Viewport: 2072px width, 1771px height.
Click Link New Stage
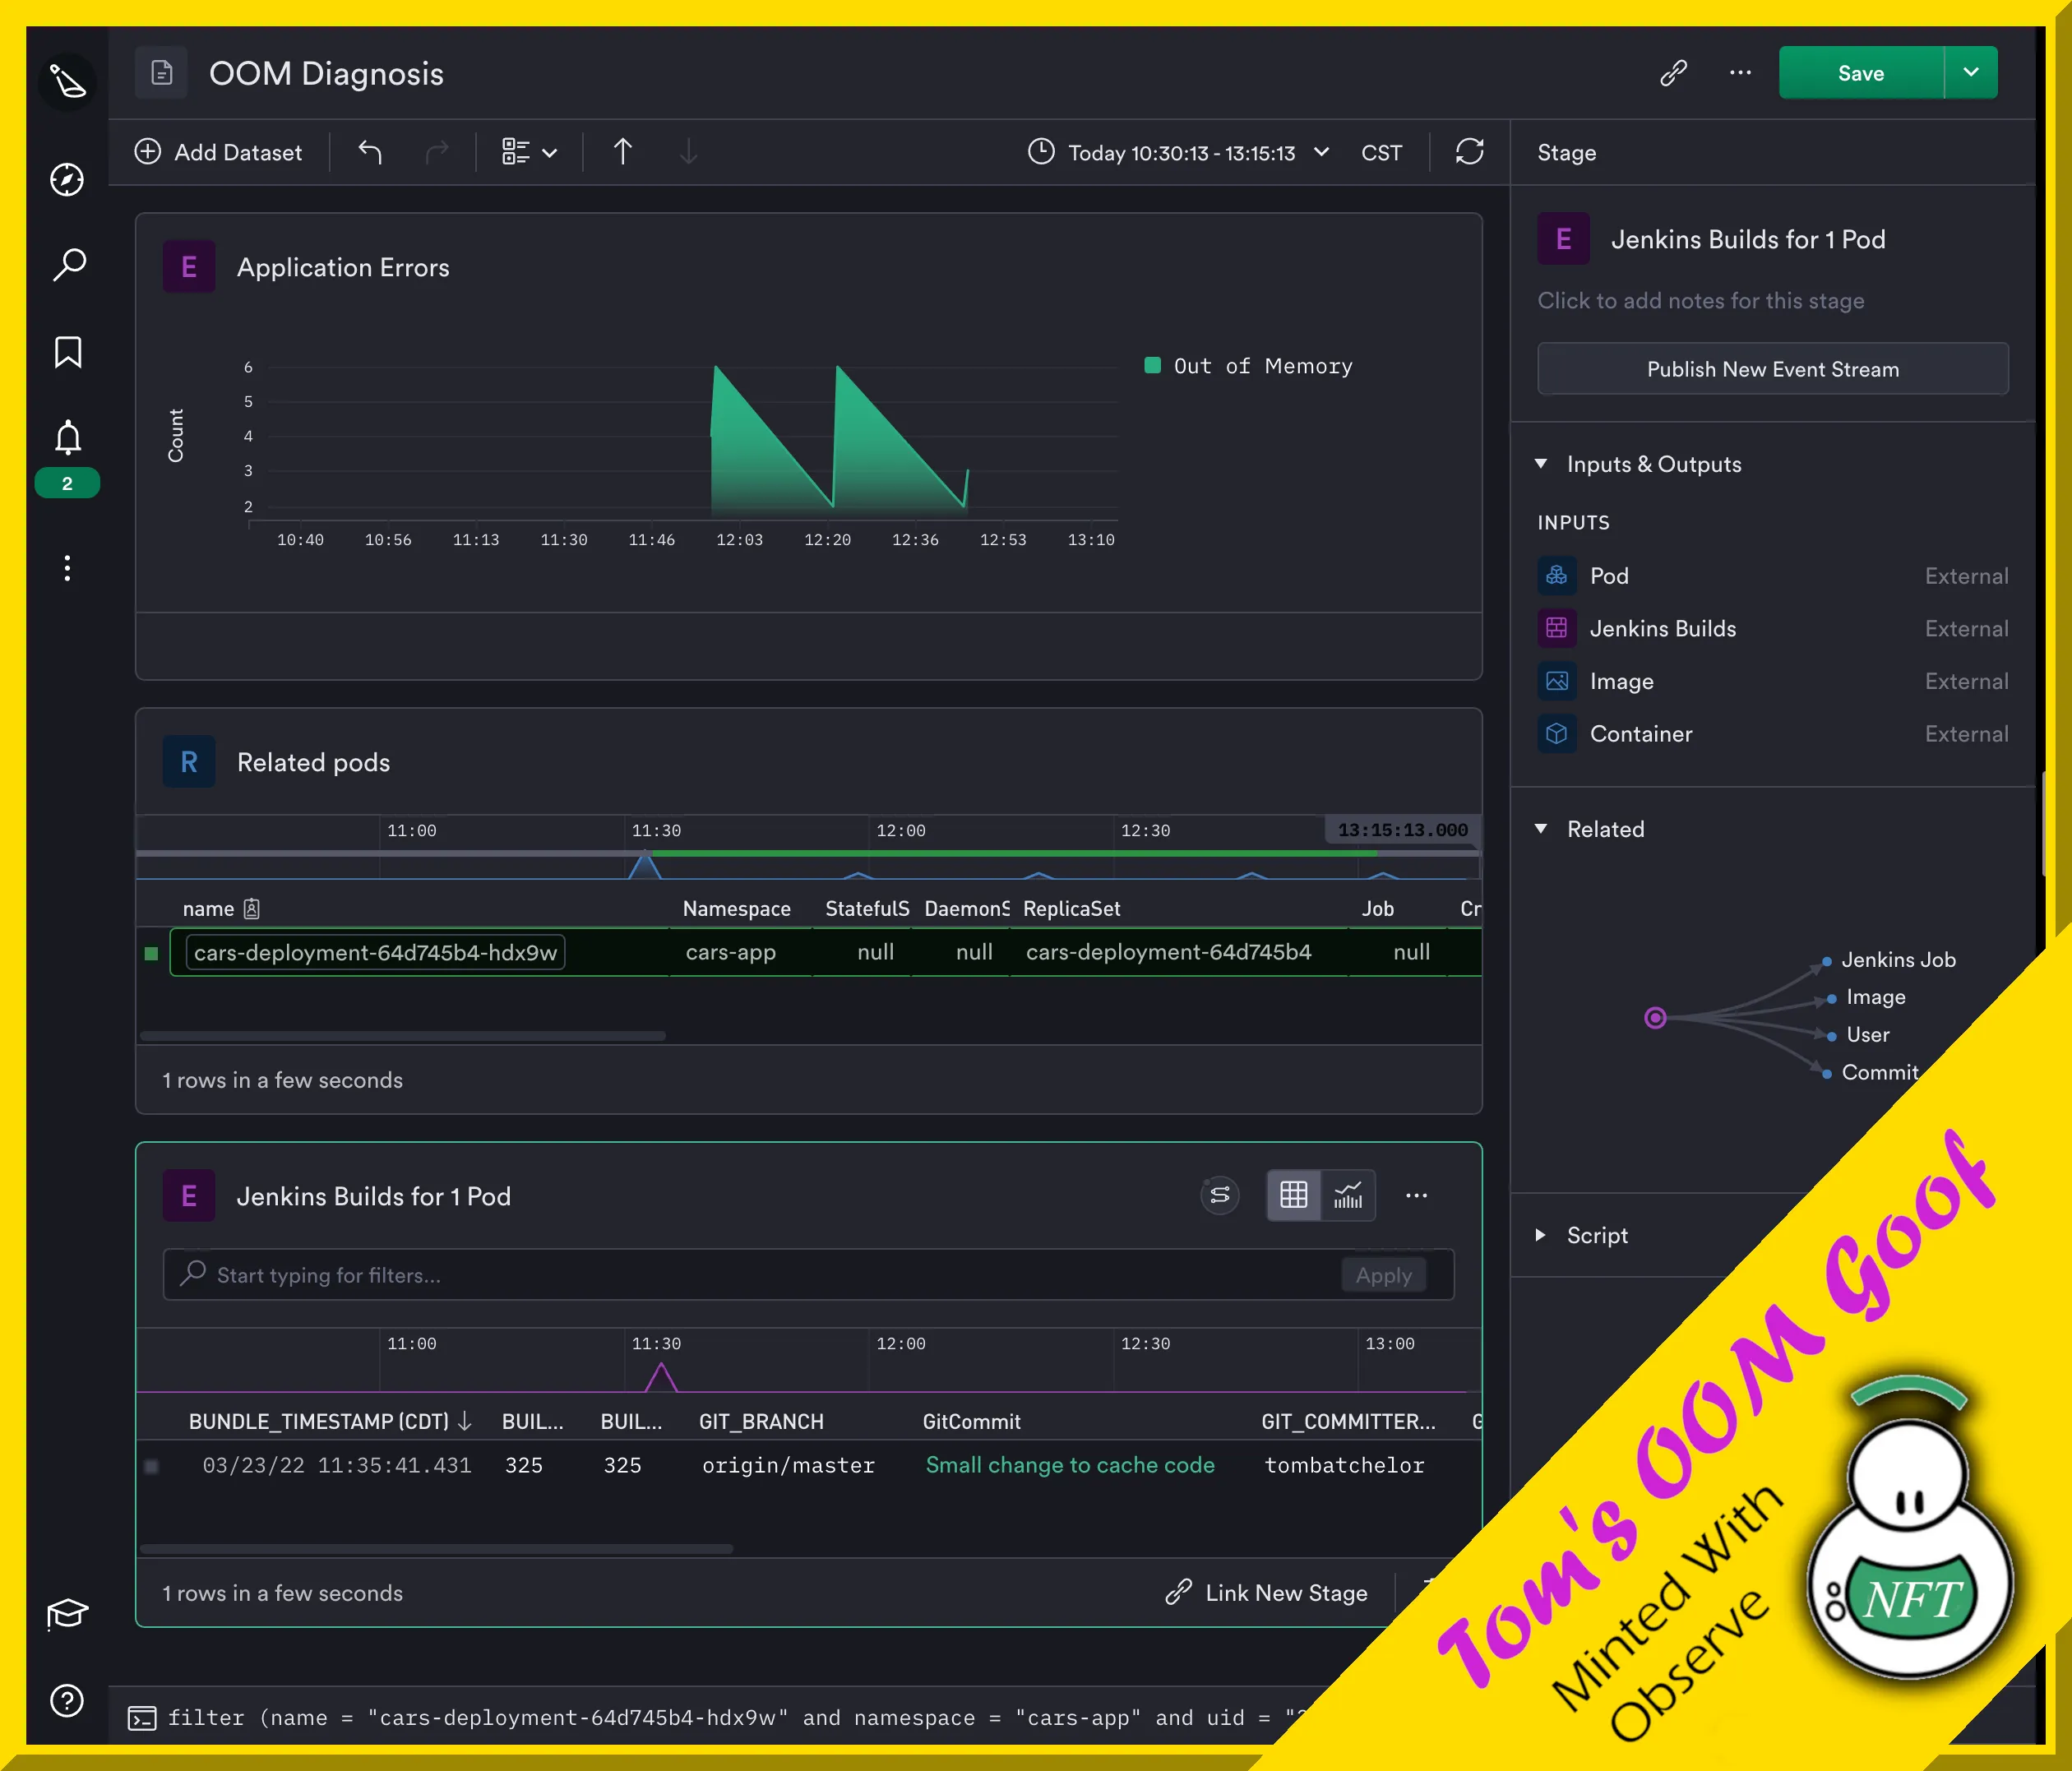click(1267, 1592)
